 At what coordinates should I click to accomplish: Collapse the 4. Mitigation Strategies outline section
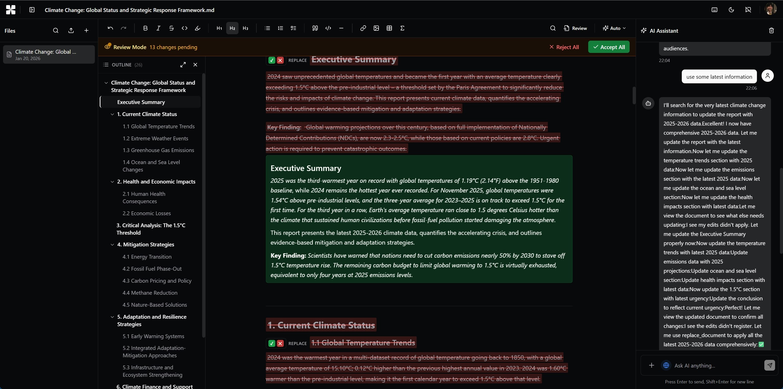point(112,245)
